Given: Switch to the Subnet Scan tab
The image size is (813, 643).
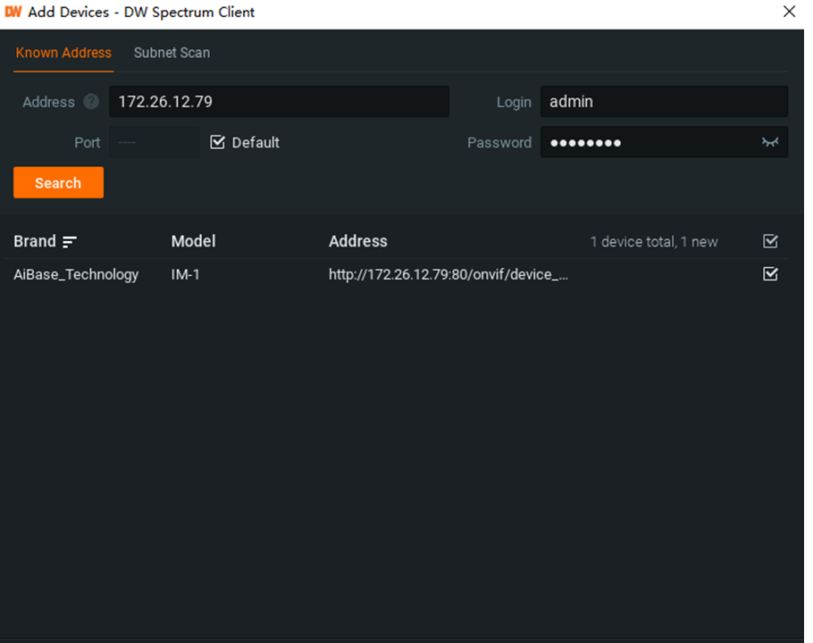Looking at the screenshot, I should coord(172,53).
